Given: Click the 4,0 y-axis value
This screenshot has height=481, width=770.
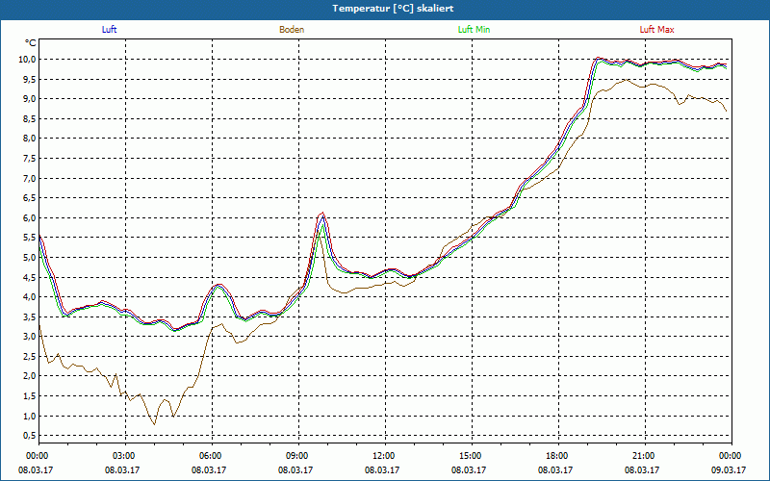Looking at the screenshot, I should click(x=30, y=297).
